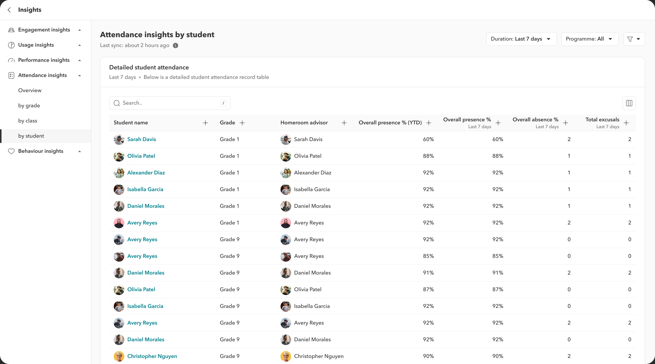This screenshot has width=655, height=364.
Task: Click Homeroom advisor column header text
Action: [x=304, y=123]
